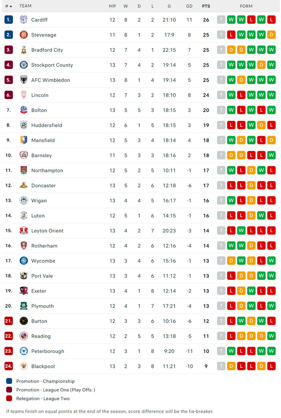
Task: Click the Blackpool club crest icon
Action: click(x=24, y=366)
